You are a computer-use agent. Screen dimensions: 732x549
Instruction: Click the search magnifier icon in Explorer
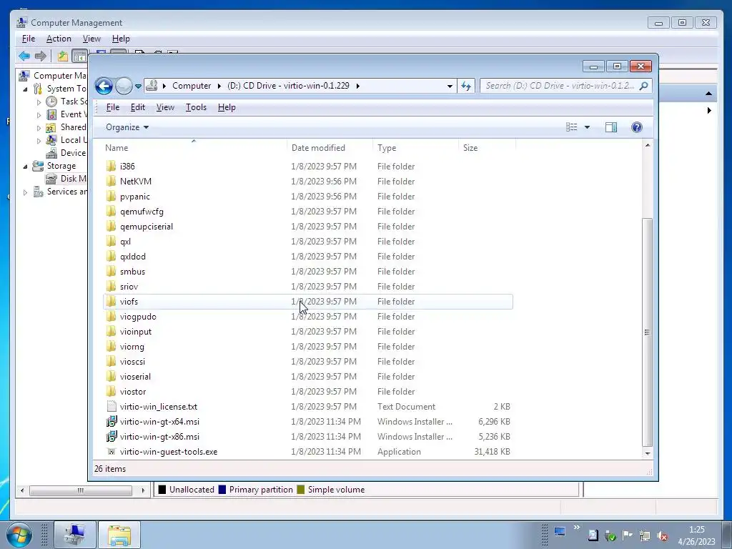coord(644,86)
